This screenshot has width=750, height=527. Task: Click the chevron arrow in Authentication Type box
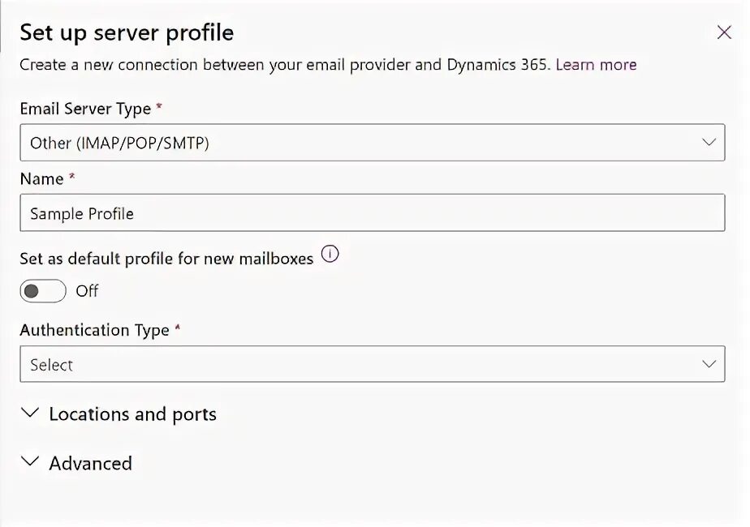click(709, 365)
